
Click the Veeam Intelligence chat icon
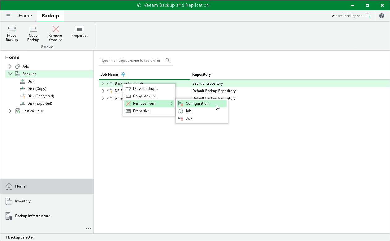pyautogui.click(x=368, y=16)
